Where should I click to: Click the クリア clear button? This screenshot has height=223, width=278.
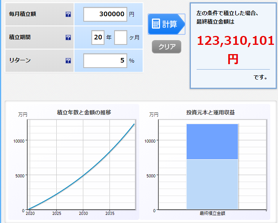coord(167,47)
